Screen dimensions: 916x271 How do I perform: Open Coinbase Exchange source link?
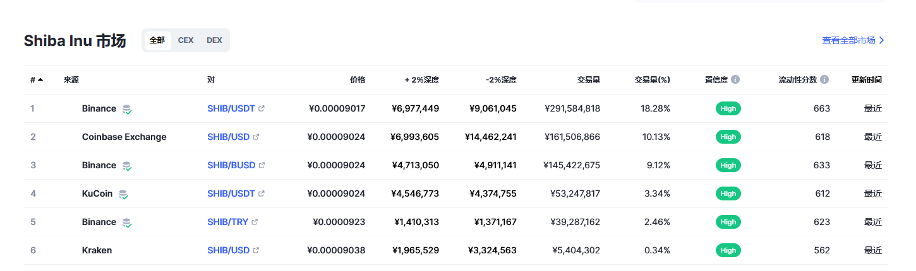124,137
